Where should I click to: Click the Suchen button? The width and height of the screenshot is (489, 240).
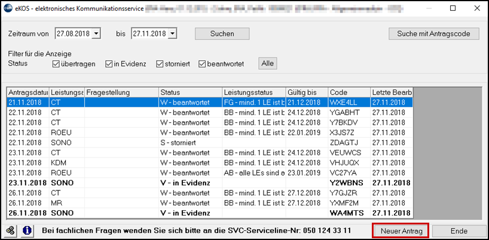tap(222, 33)
